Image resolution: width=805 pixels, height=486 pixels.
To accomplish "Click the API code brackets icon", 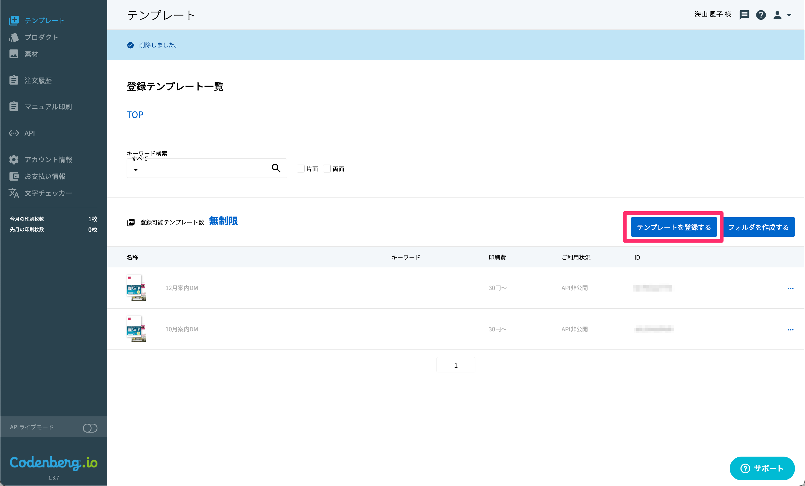I will [x=14, y=133].
